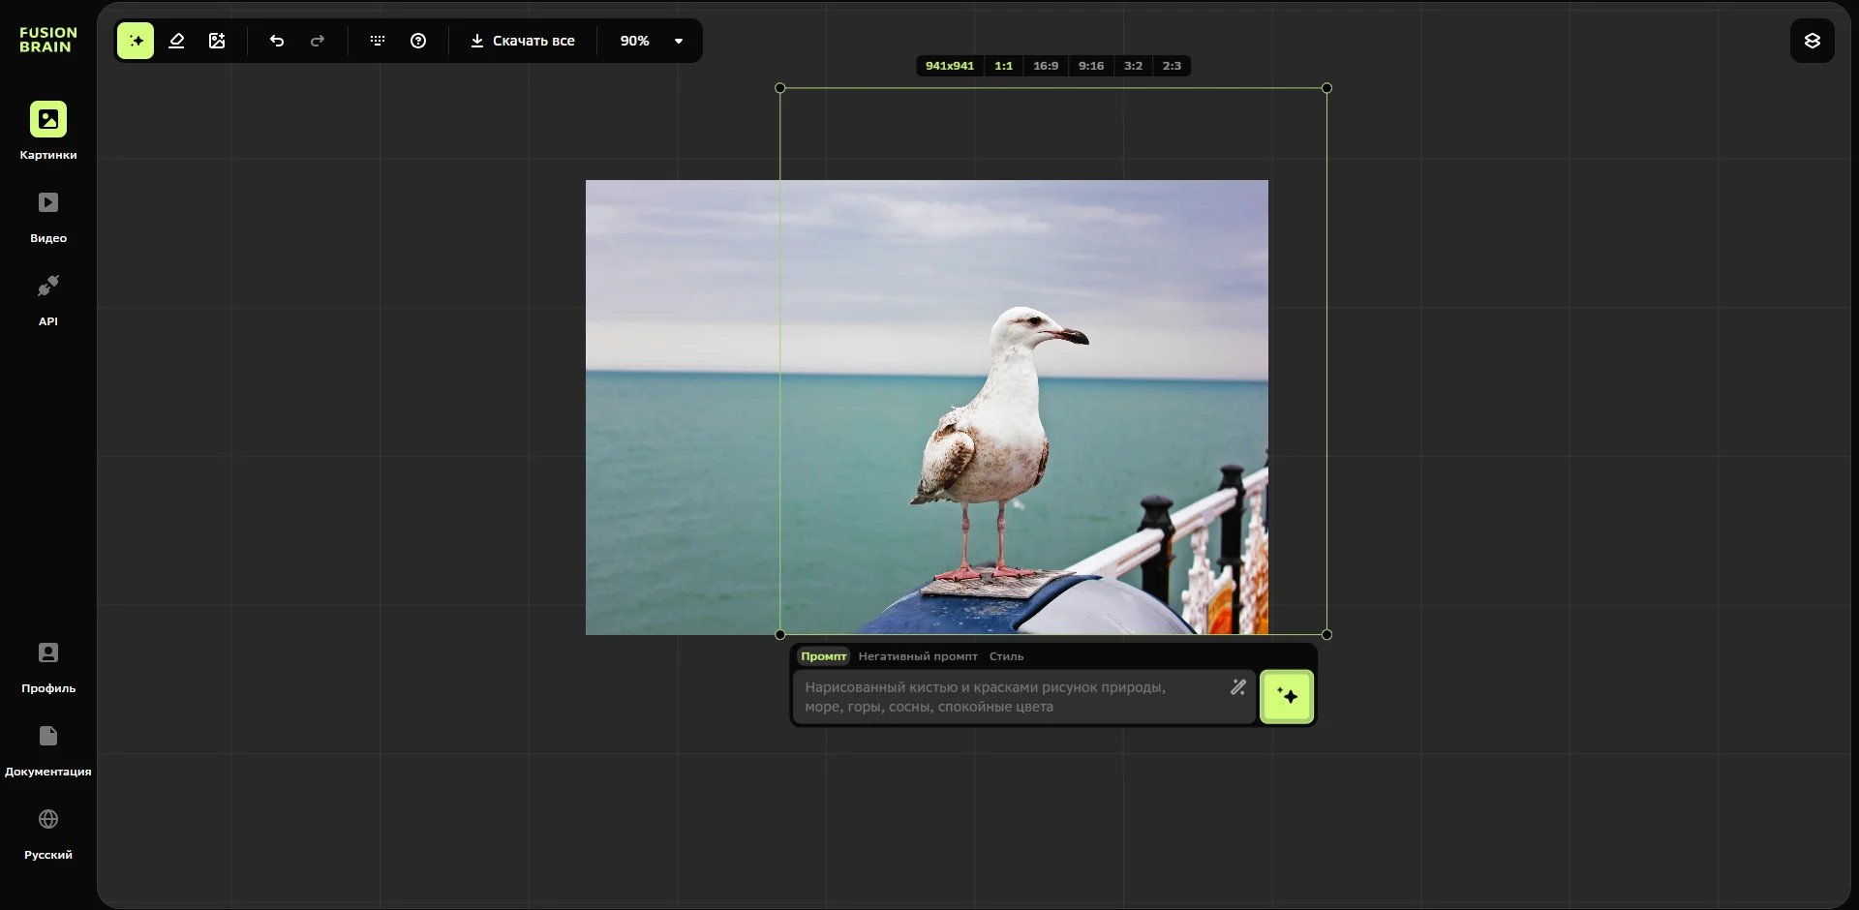Screen dimensions: 1859x910
Task: Click the prompt text input field
Action: click(x=1007, y=697)
